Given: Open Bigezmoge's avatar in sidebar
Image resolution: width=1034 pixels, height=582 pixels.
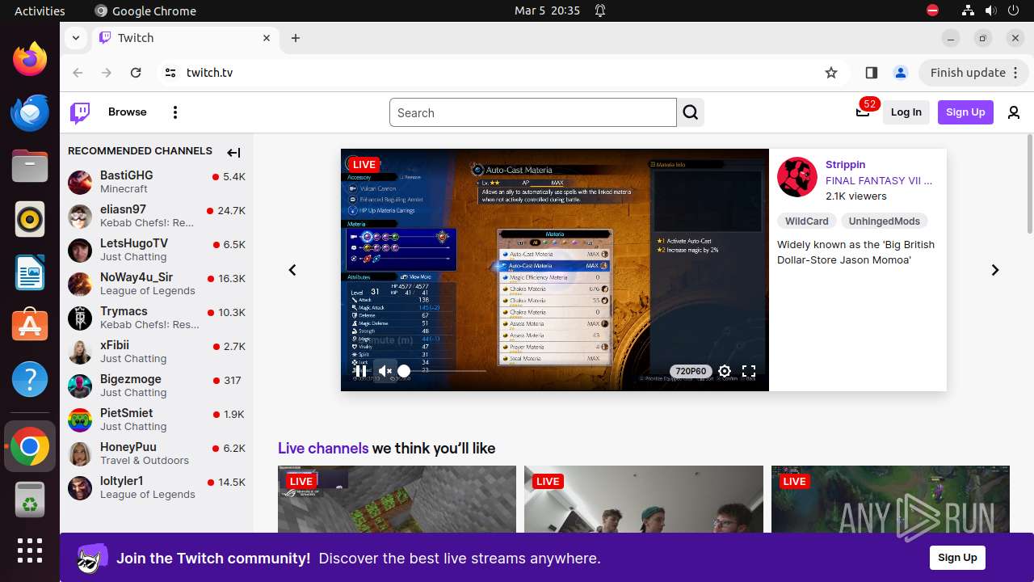Looking at the screenshot, I should (80, 386).
